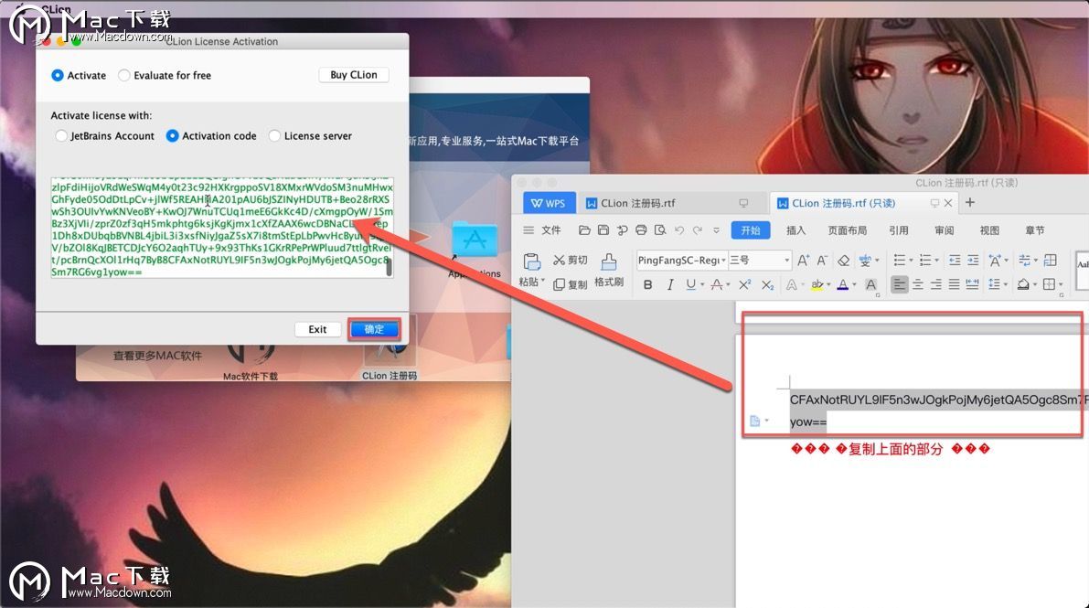
Task: Apply underline to the selected text
Action: click(x=690, y=284)
